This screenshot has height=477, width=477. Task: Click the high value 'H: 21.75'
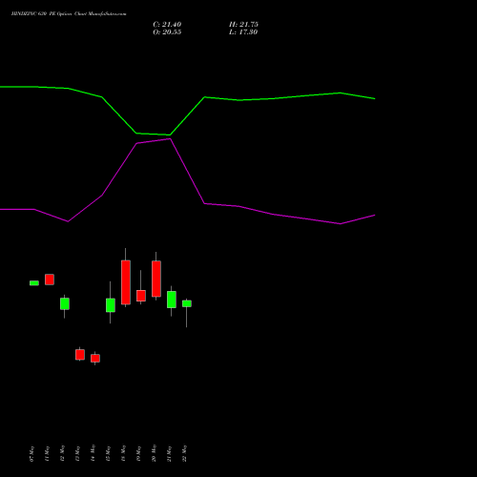point(243,25)
